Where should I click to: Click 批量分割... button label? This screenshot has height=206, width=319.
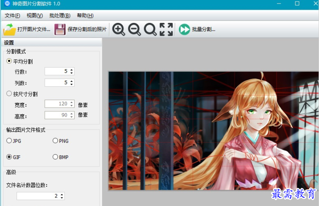pos(204,29)
